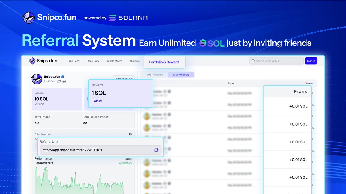This screenshot has height=194, width=346.
Task: Click the Total Trades value 50
Action: 37,123
